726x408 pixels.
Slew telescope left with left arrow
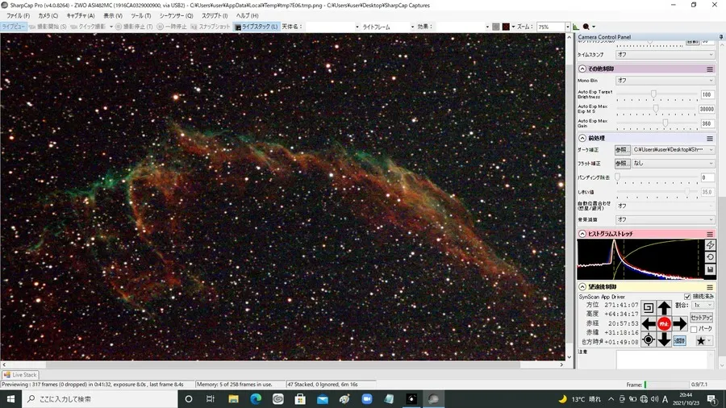(x=649, y=324)
